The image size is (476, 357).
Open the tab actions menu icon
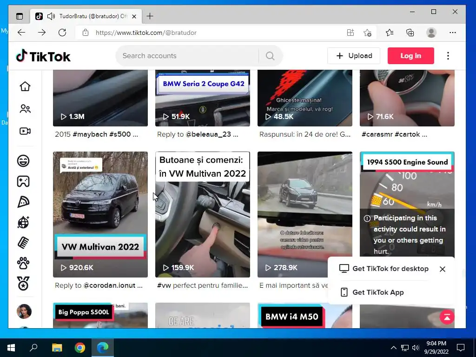click(20, 16)
